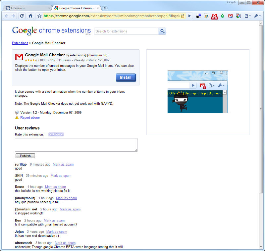
Task: Click the magnifier search button
Action: [x=162, y=31]
